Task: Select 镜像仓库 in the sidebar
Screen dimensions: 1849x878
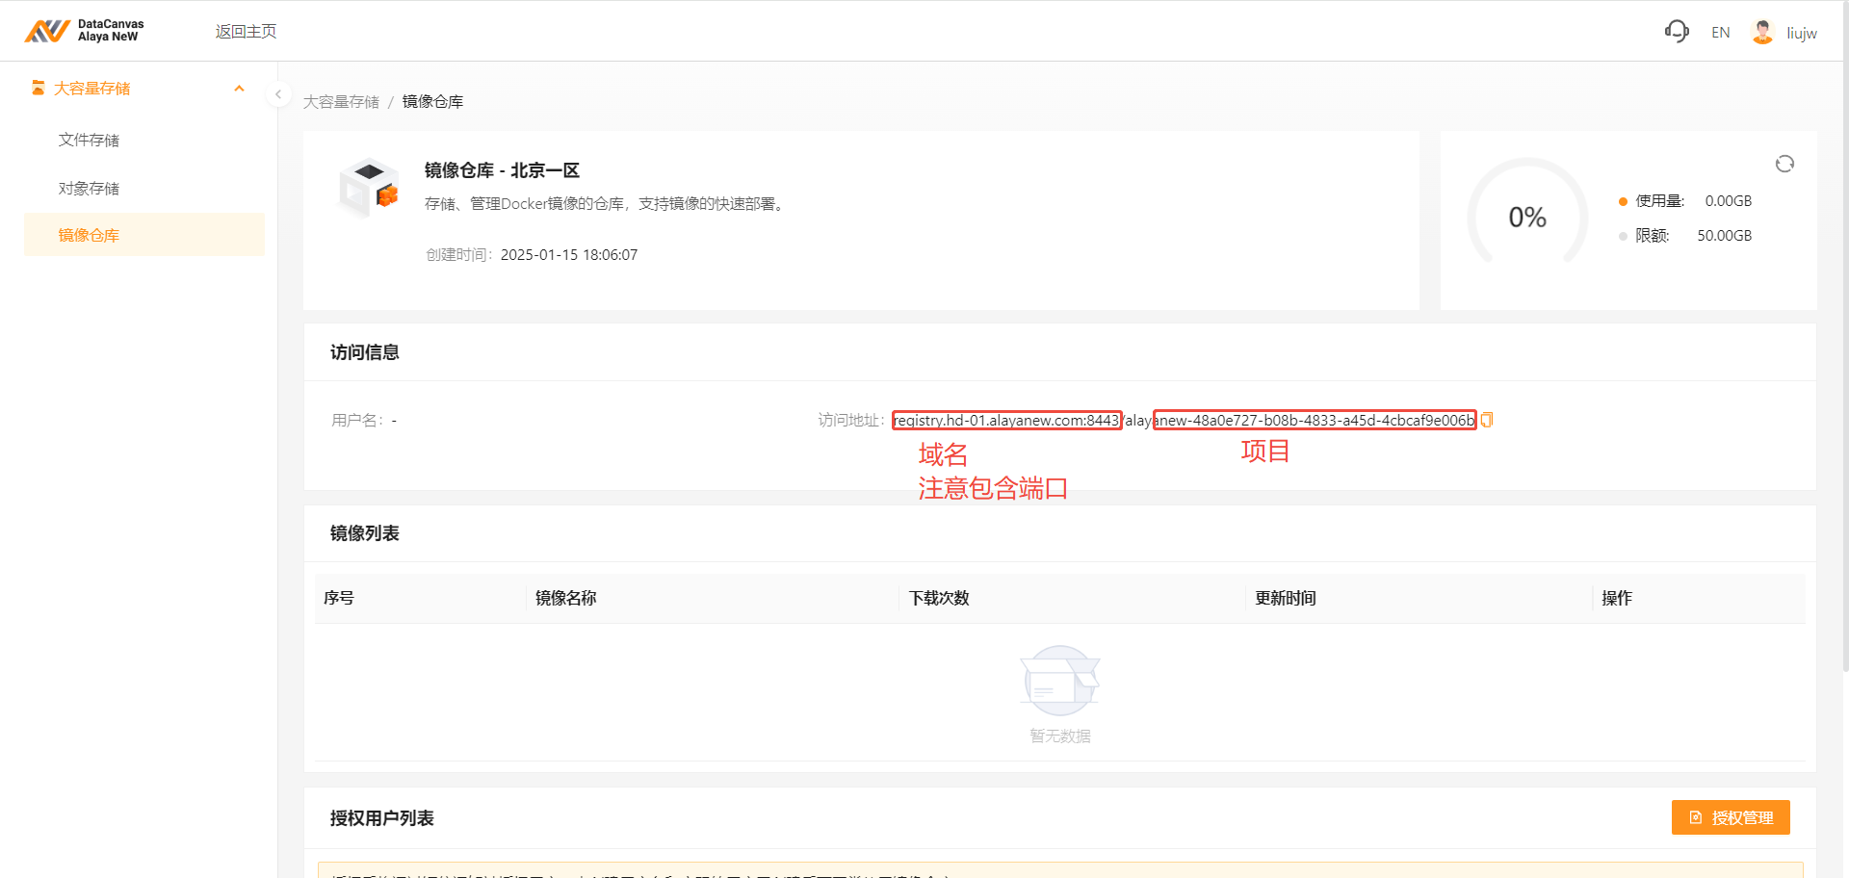Action: 89,235
